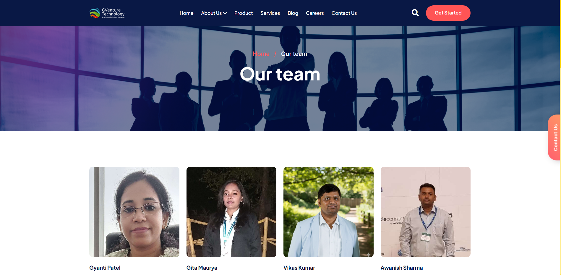This screenshot has height=275, width=561.
Task: Click the GVenture Technology logo
Action: pos(107,13)
